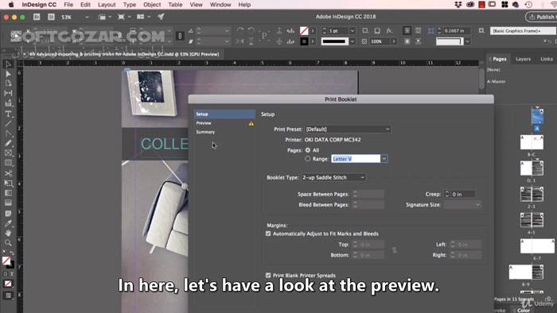Open the opacity 100% flyout arrow
557x313 pixels.
(x=394, y=41)
